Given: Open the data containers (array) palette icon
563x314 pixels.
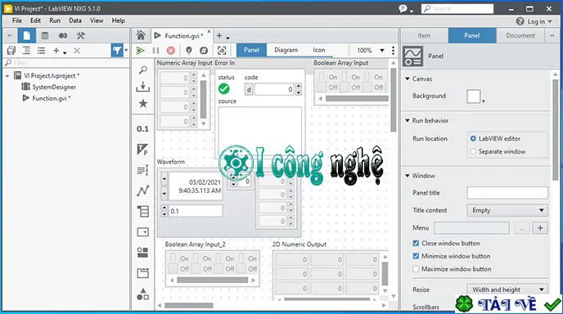Looking at the screenshot, I should pyautogui.click(x=142, y=211).
